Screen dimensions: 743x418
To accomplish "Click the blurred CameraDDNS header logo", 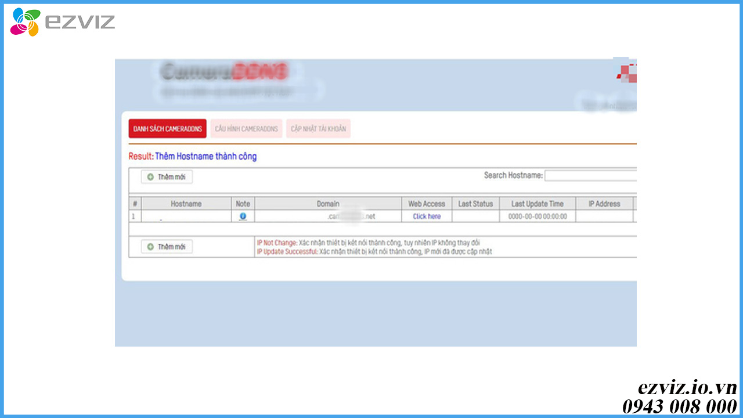I will [224, 72].
